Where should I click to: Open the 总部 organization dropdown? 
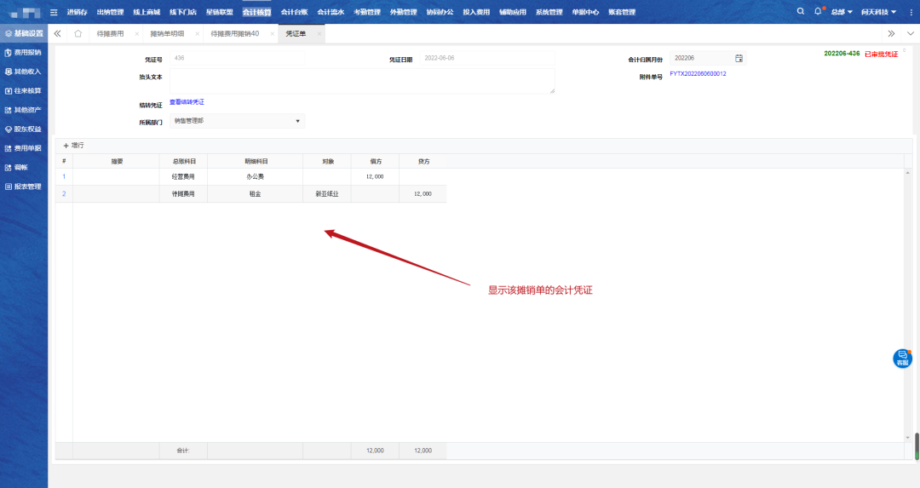[841, 12]
